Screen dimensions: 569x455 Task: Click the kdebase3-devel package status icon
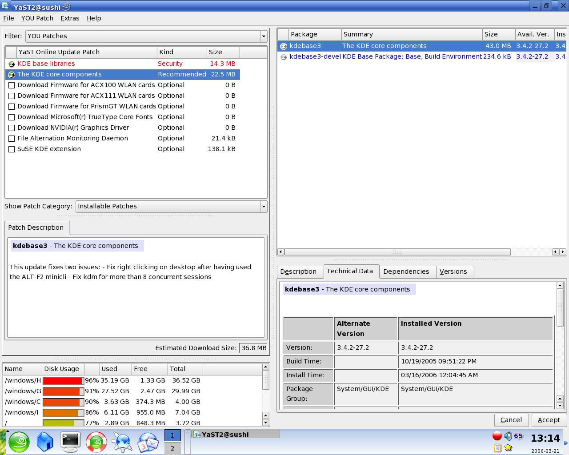[x=284, y=57]
